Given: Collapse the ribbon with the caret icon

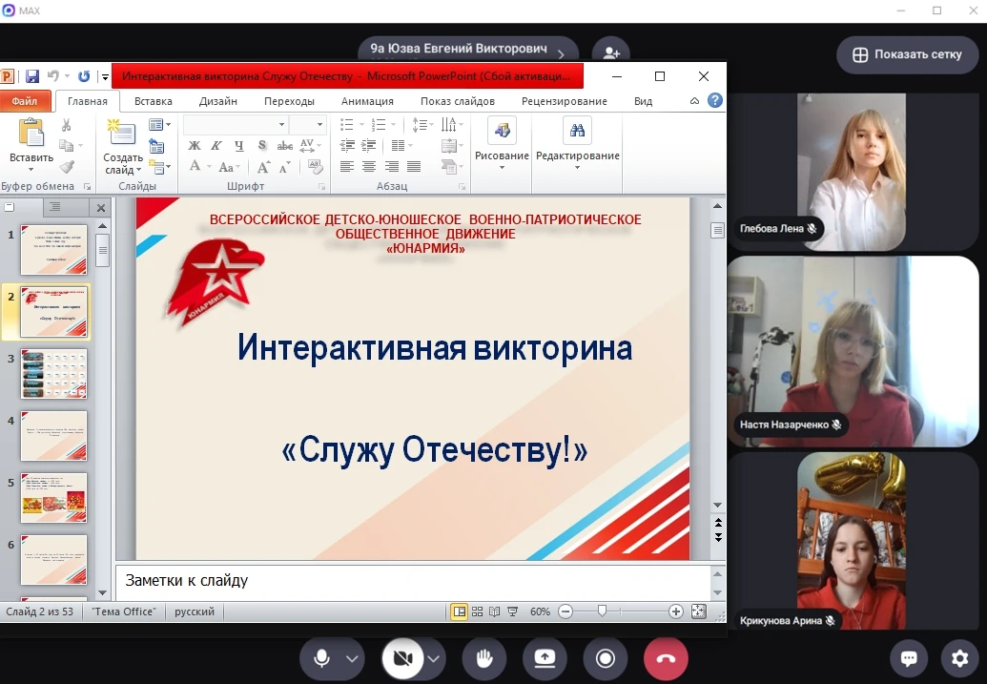Looking at the screenshot, I should [694, 101].
